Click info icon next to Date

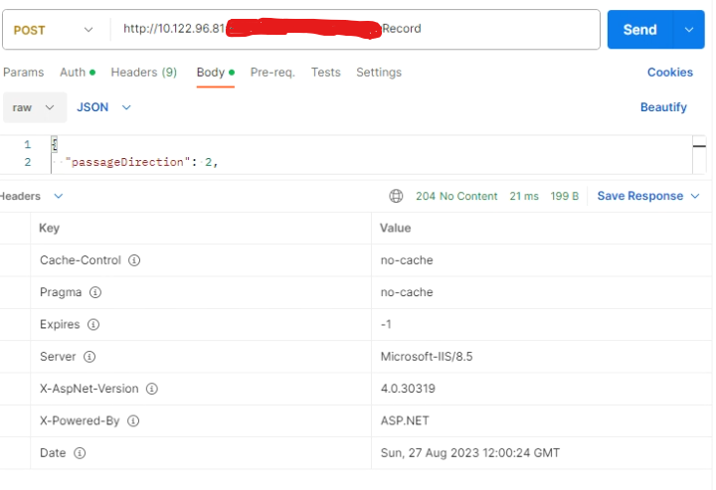coord(80,453)
